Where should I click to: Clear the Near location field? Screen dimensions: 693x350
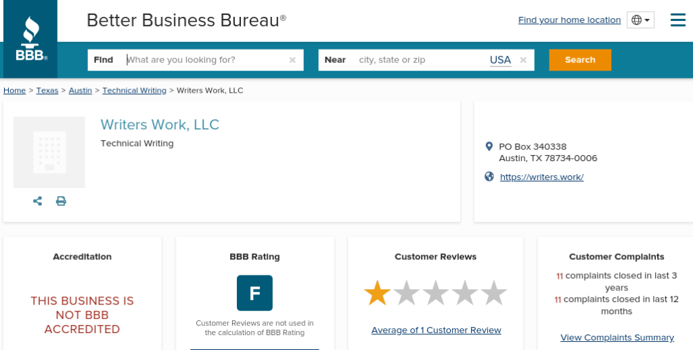[x=523, y=60]
